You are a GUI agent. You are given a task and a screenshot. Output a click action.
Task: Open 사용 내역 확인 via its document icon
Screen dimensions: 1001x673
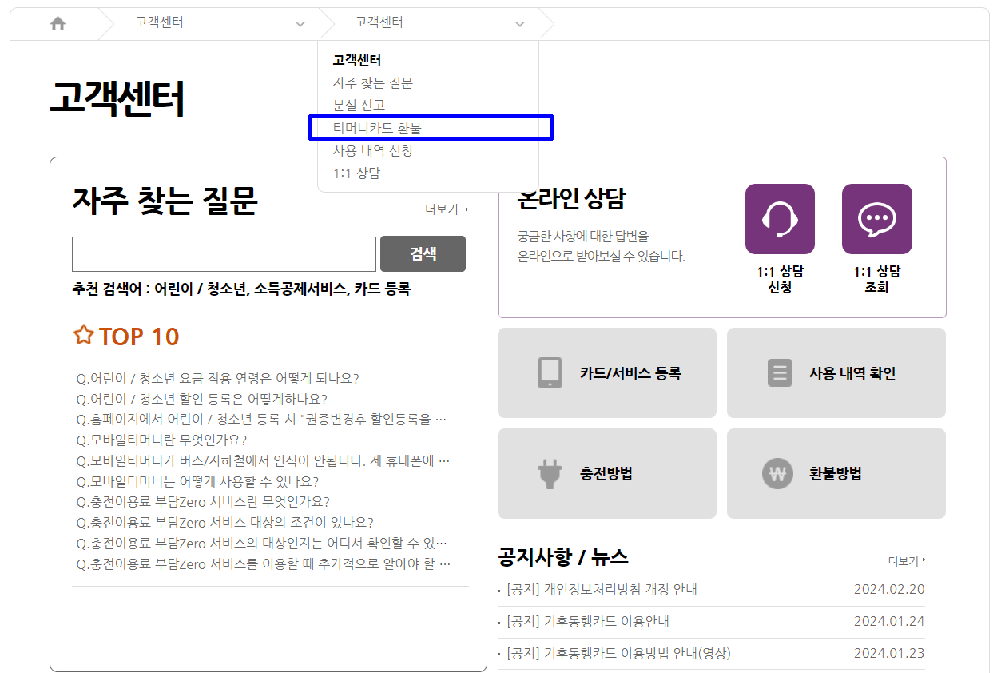coord(780,372)
